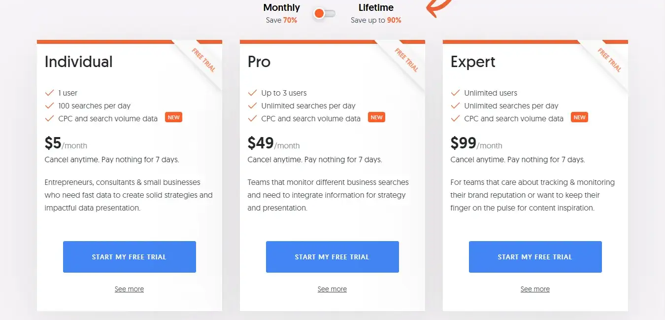This screenshot has height=320, width=665.
Task: Click the NEW badge on Individual plan
Action: (173, 117)
